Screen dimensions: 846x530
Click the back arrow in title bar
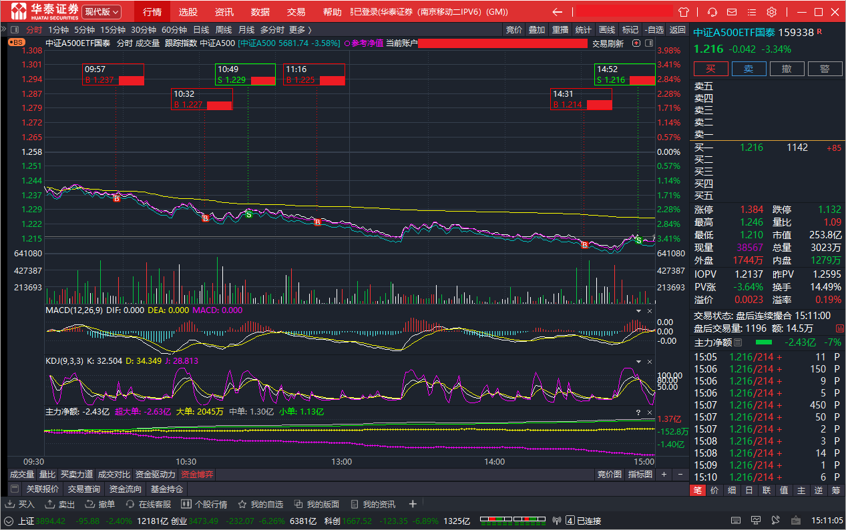pyautogui.click(x=558, y=12)
